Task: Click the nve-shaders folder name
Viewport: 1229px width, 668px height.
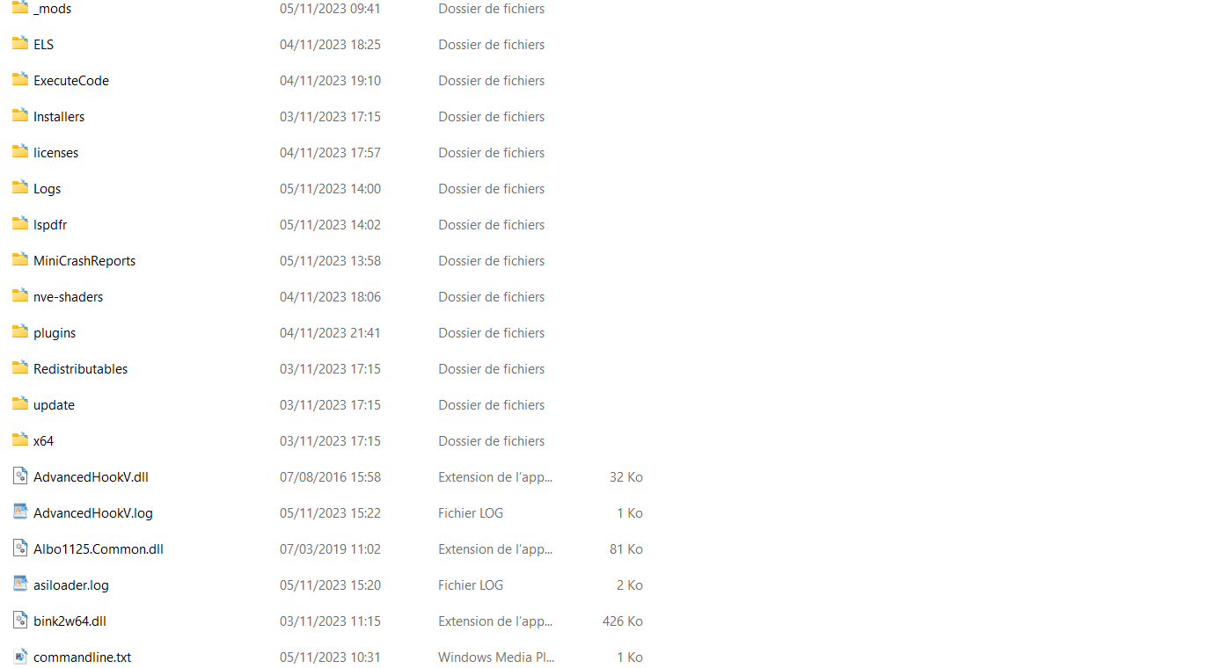Action: point(68,296)
